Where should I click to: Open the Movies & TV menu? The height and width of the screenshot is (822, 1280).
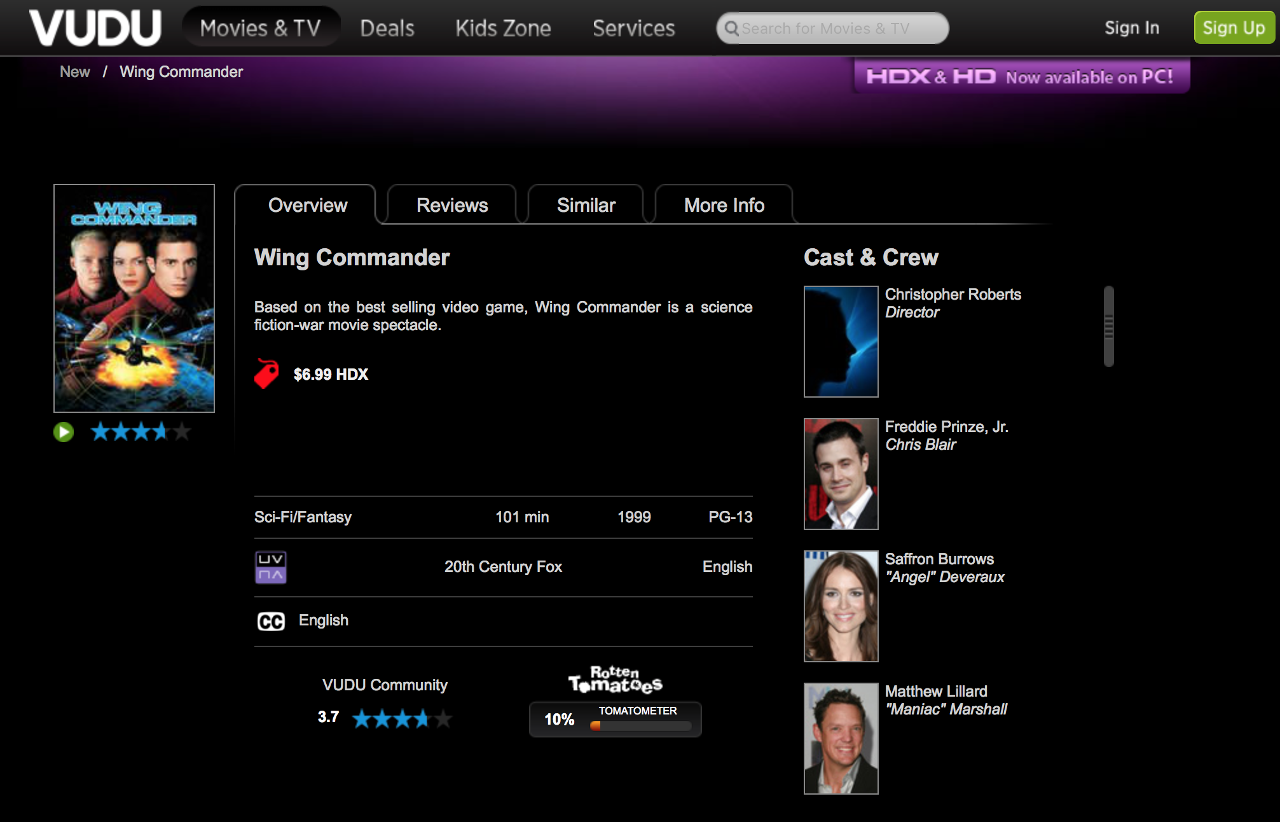pyautogui.click(x=261, y=28)
